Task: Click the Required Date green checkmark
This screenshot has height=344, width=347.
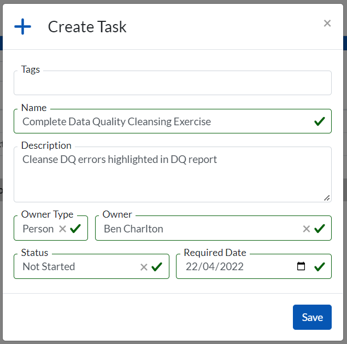Action: (320, 267)
